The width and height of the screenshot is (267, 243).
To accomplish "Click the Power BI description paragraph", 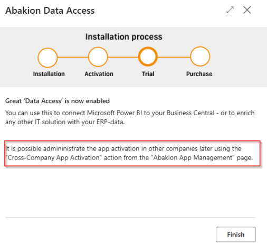I will pos(130,117).
